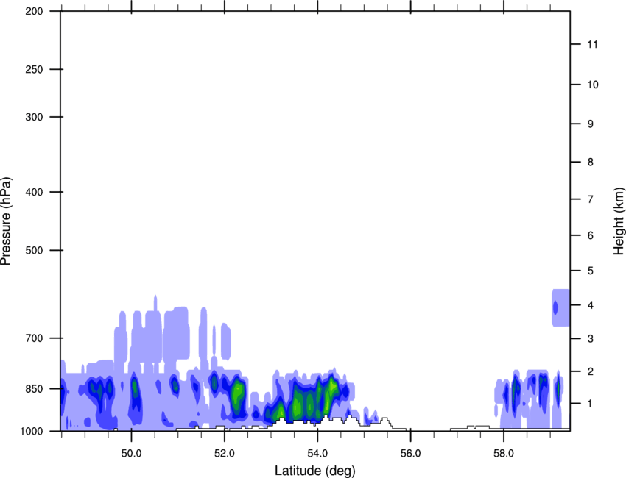Viewport: 626px width, 478px height.
Task: Click the 50.0 latitude tick label
Action: pos(132,454)
